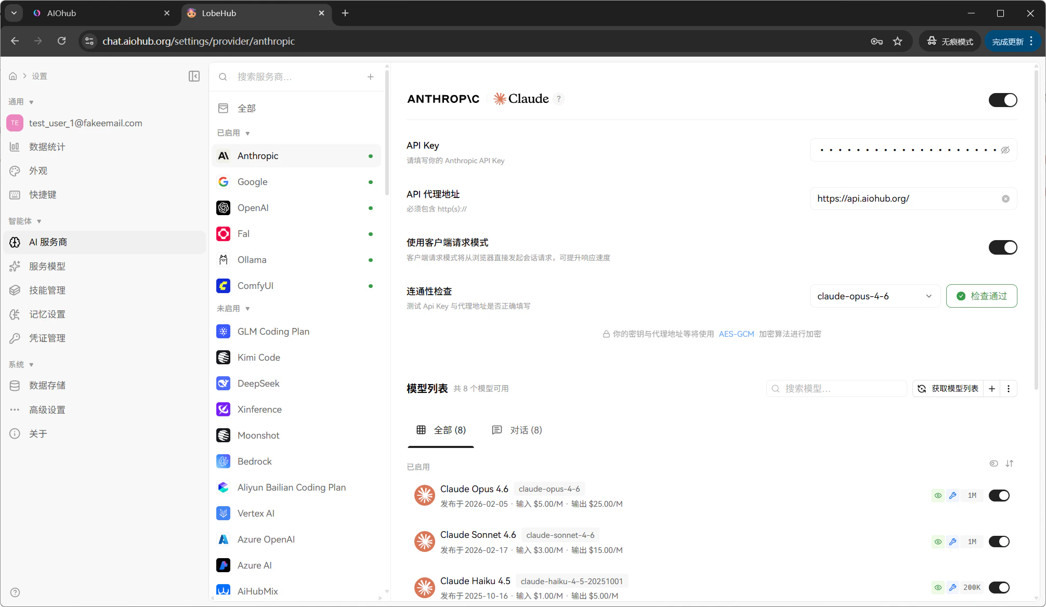Click the Kimi Code provider logo icon
This screenshot has width=1046, height=607.
tap(224, 358)
